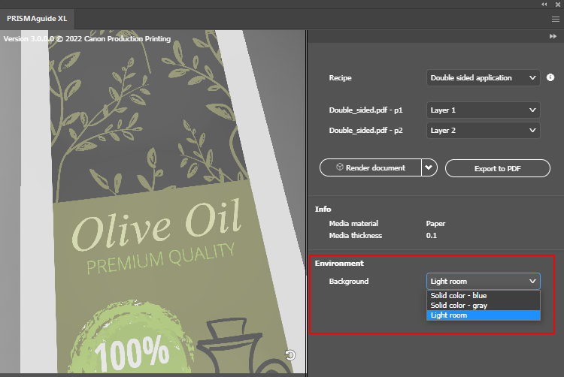Click the Background dropdown showing Light room
Screen dimensions: 564x377
click(483, 282)
